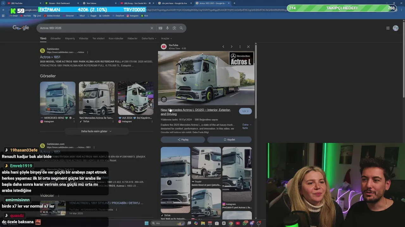Open the DeepSeek bookmark
405x227 pixels.
coord(118,16)
